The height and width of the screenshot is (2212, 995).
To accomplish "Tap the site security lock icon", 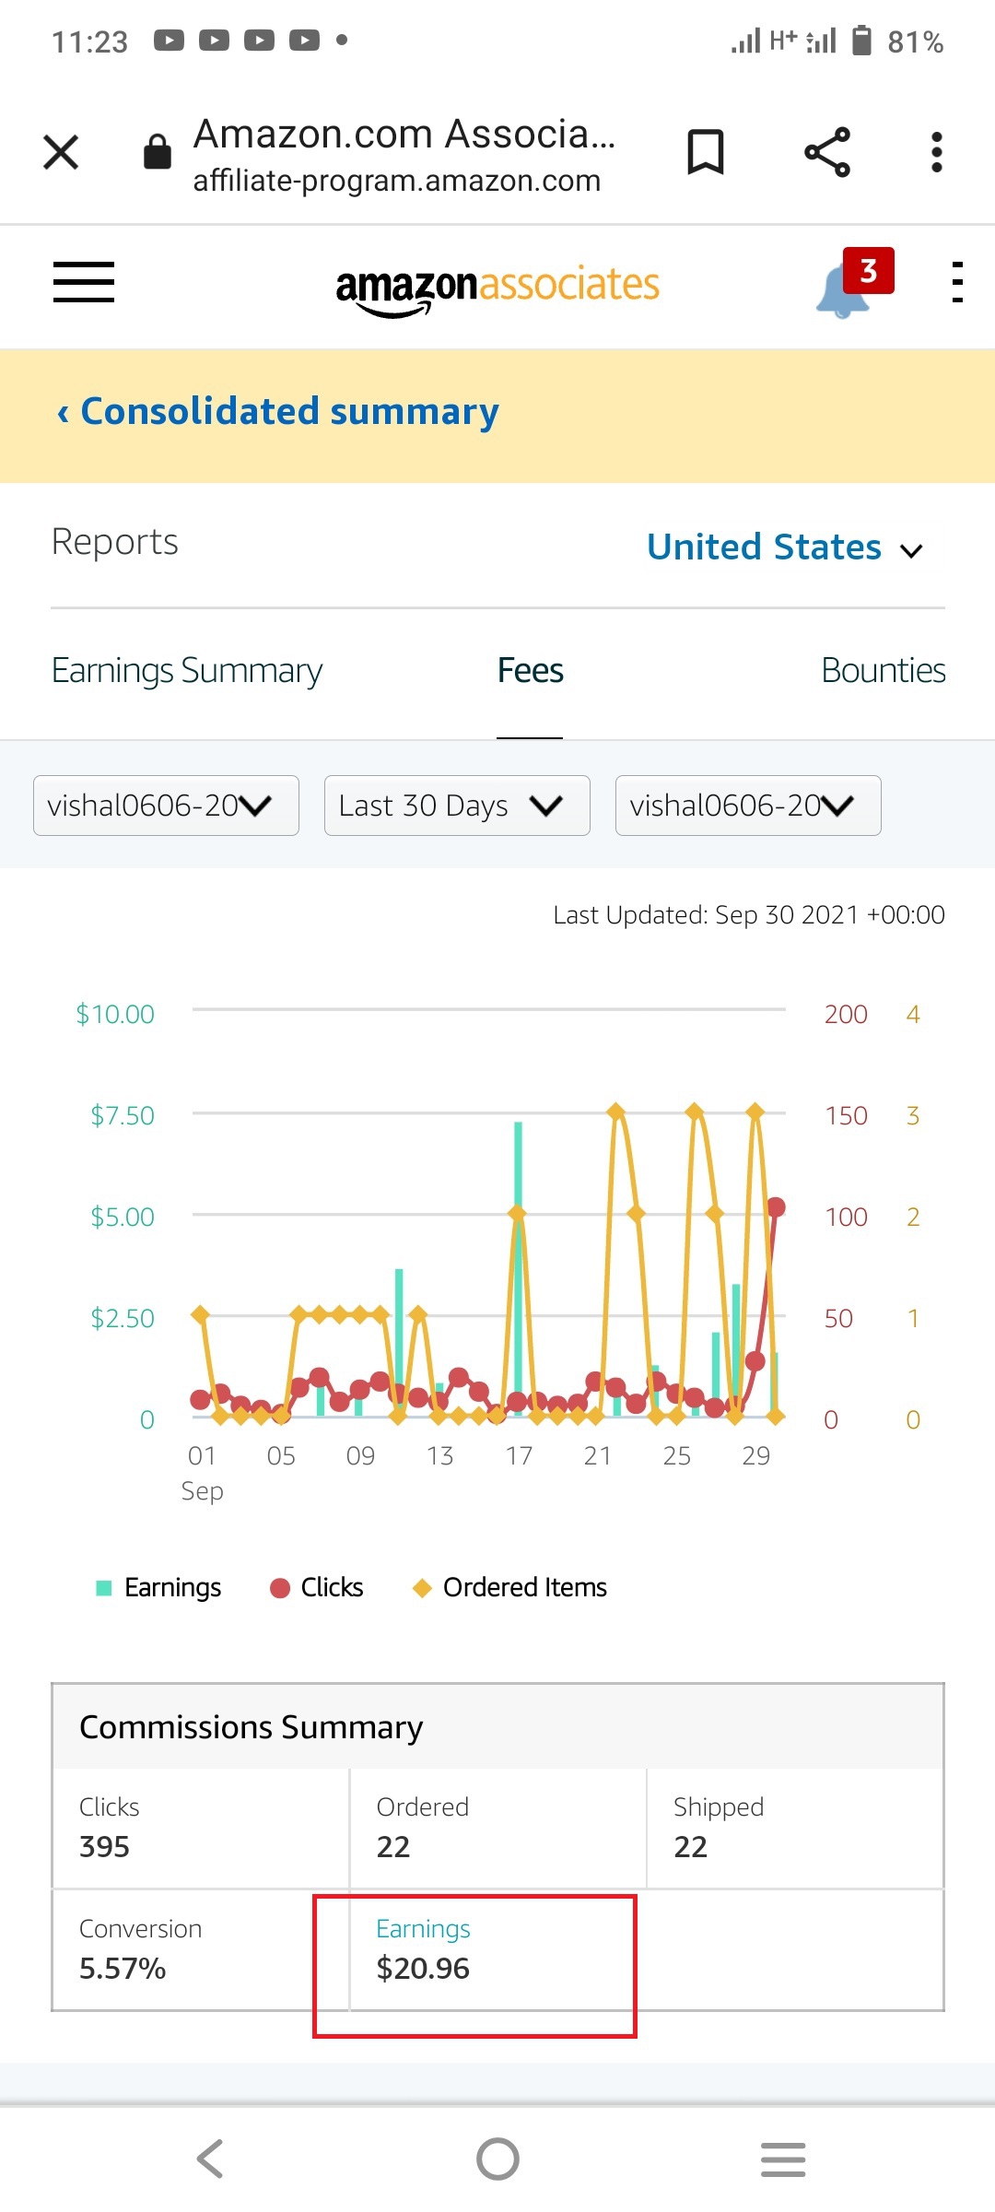I will (x=158, y=152).
